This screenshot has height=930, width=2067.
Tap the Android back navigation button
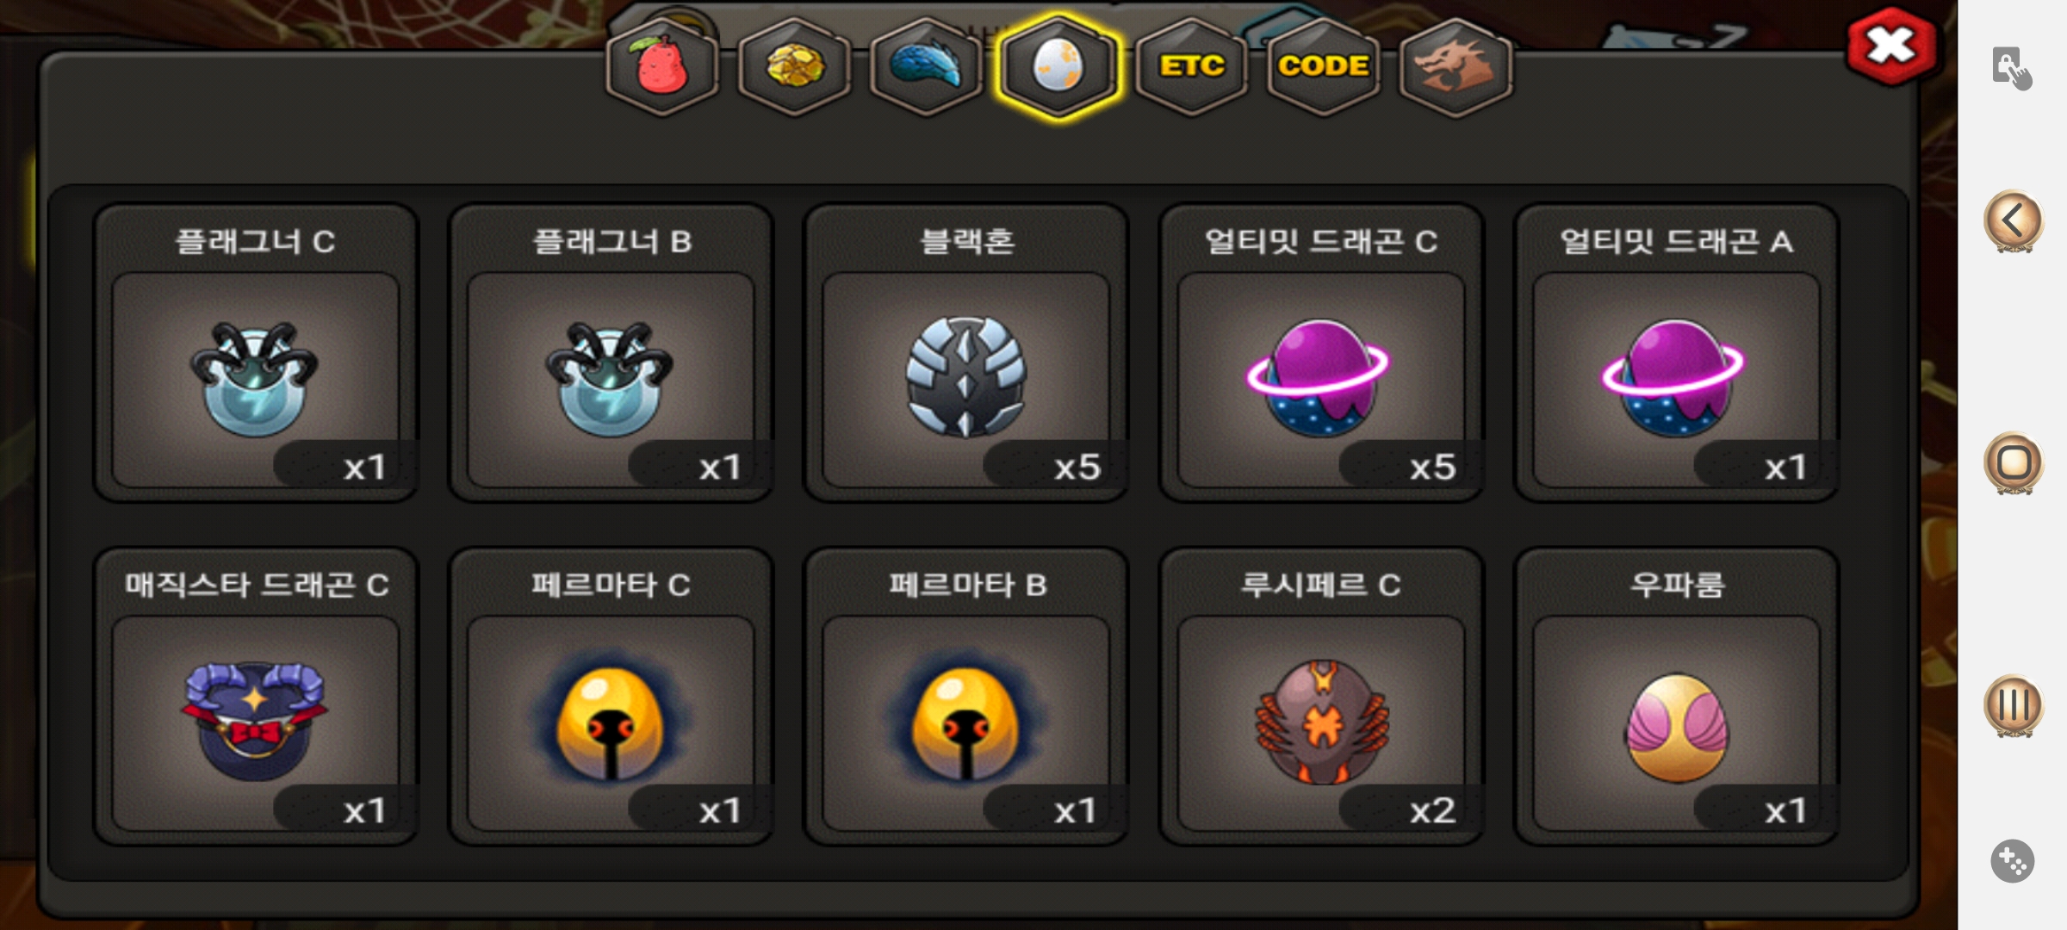pyautogui.click(x=2013, y=221)
